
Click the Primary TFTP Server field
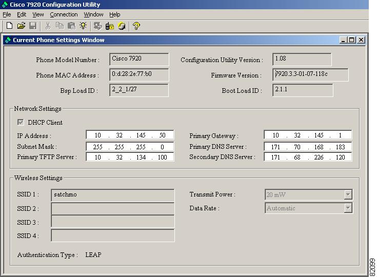click(130, 157)
